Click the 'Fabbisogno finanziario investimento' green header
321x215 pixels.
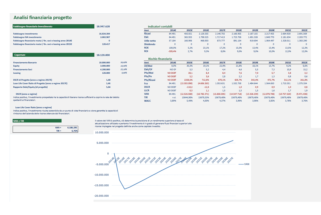(x=54, y=26)
